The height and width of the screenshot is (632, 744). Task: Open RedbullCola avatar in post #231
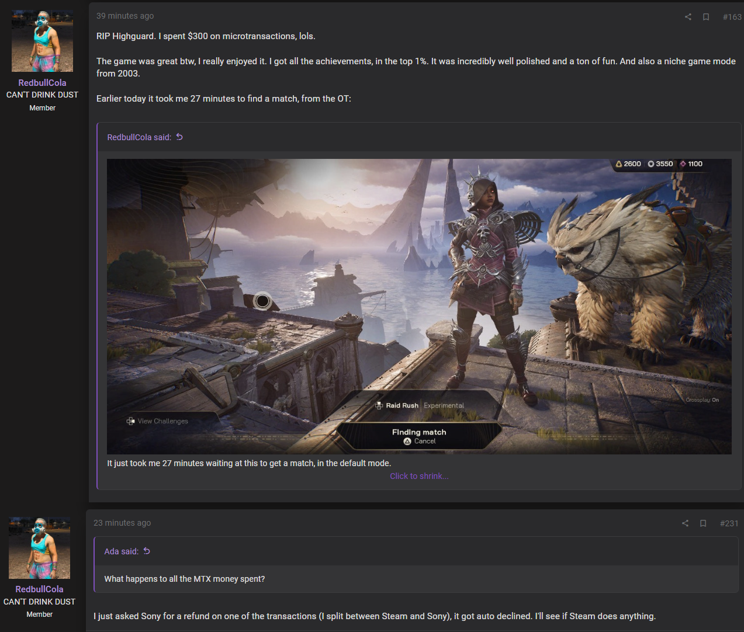coord(39,548)
